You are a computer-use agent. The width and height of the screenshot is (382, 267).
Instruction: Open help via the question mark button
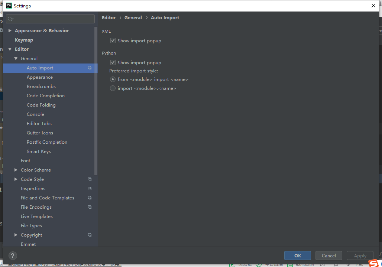coord(13,255)
